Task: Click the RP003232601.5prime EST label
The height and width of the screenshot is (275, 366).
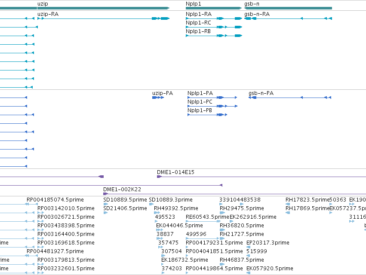Action: pyautogui.click(x=66, y=269)
